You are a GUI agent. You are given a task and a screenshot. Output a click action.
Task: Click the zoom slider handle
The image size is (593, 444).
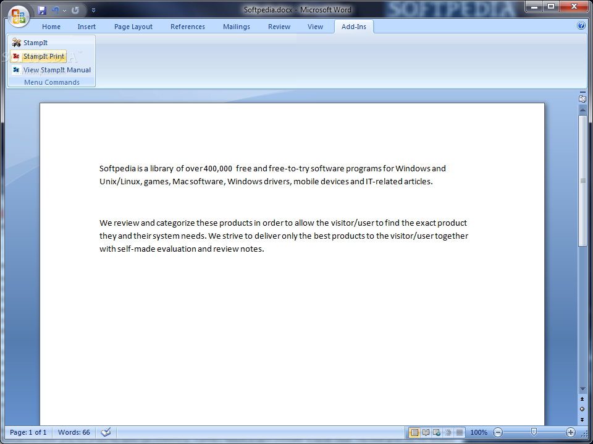click(x=534, y=432)
